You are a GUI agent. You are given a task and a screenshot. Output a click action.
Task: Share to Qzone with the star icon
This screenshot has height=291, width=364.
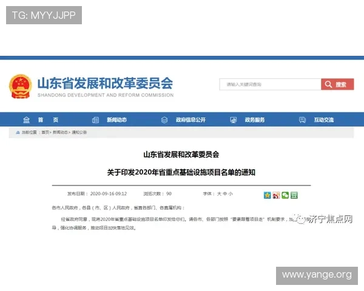[267, 195]
